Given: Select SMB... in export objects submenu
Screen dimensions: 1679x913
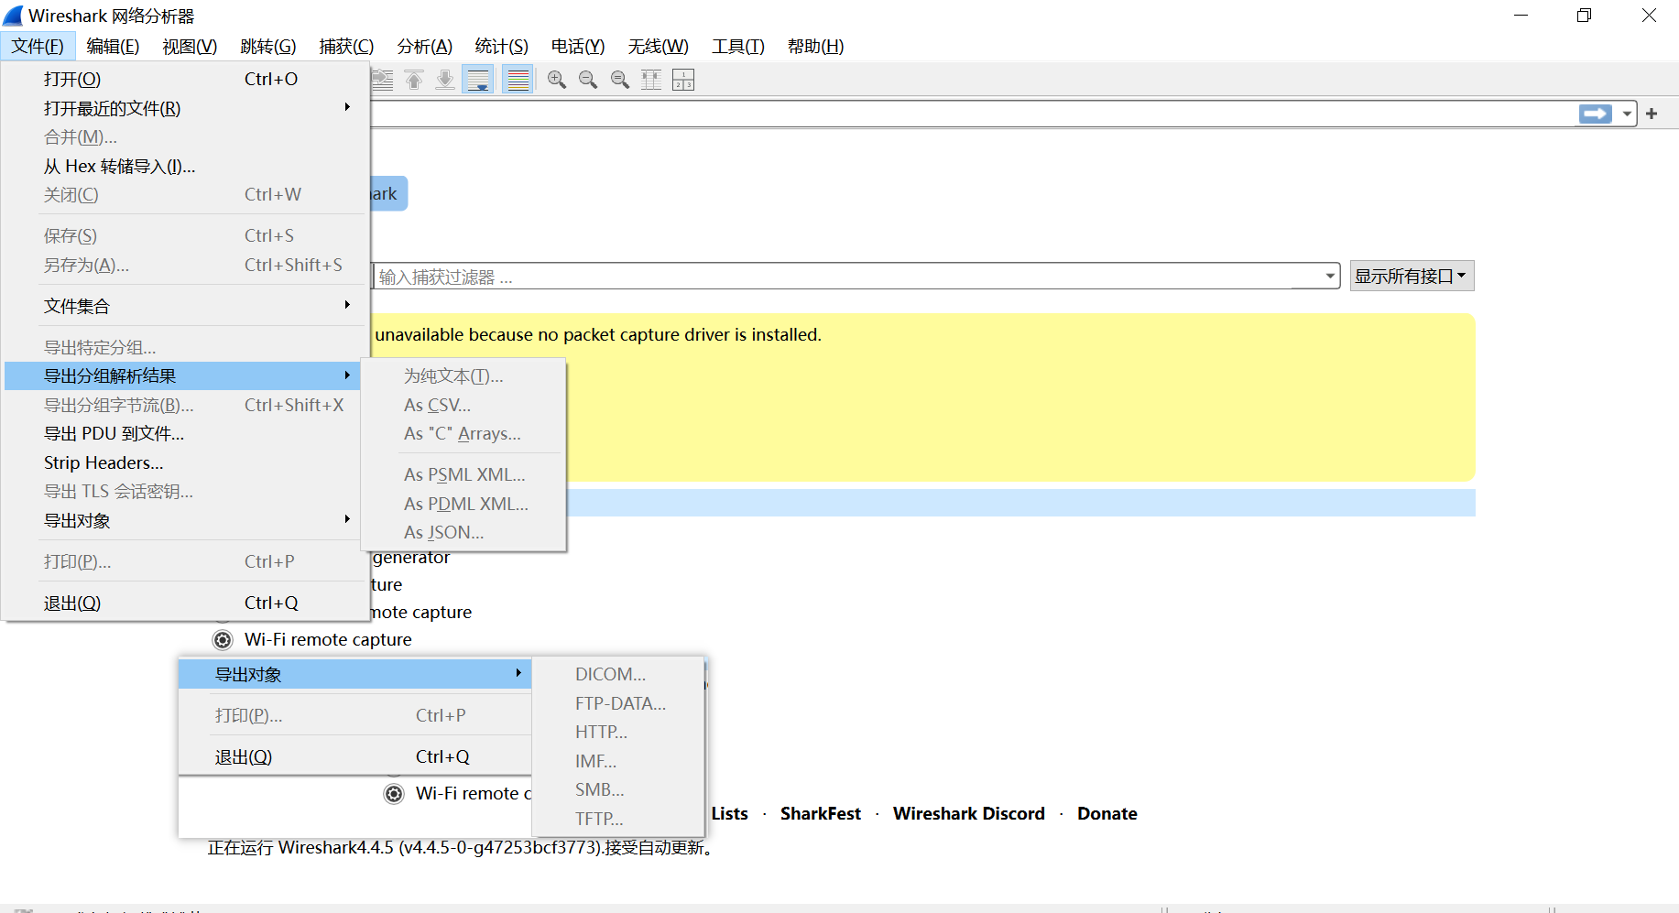Looking at the screenshot, I should [x=618, y=789].
